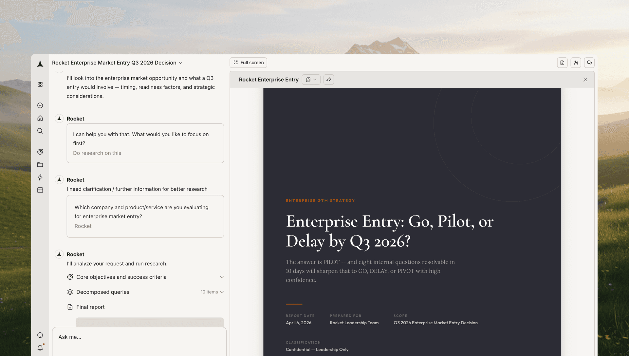Click the Full screen button
The image size is (629, 356).
(x=248, y=63)
